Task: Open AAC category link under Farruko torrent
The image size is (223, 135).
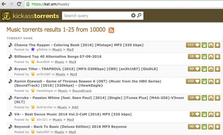Action: pos(75,107)
